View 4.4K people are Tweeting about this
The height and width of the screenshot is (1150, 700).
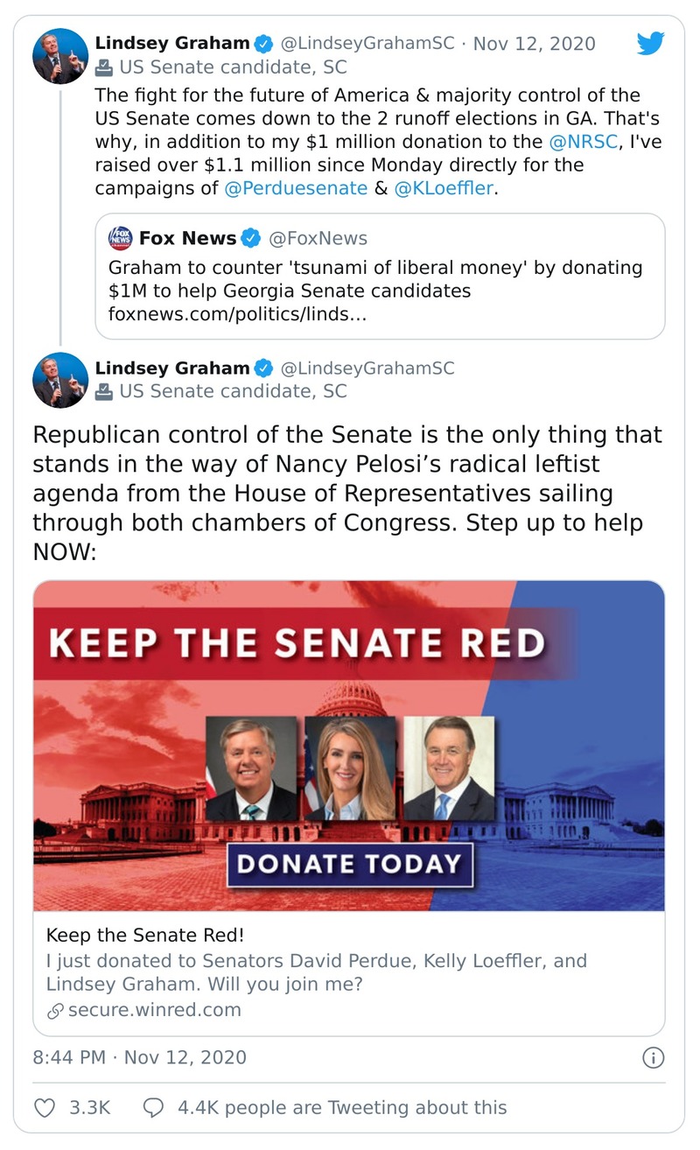[x=342, y=1107]
